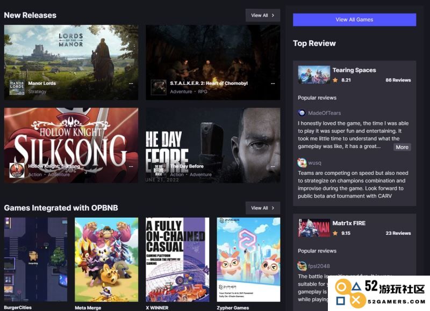Expand MadeOfTears' review with More
The width and height of the screenshot is (430, 311).
tap(402, 147)
